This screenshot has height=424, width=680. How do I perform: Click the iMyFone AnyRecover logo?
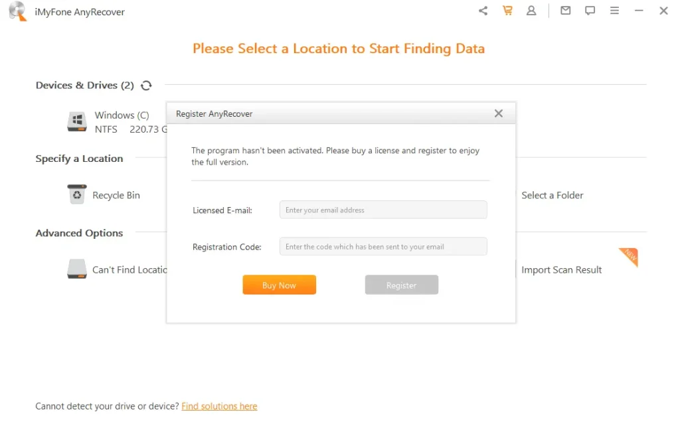click(18, 11)
